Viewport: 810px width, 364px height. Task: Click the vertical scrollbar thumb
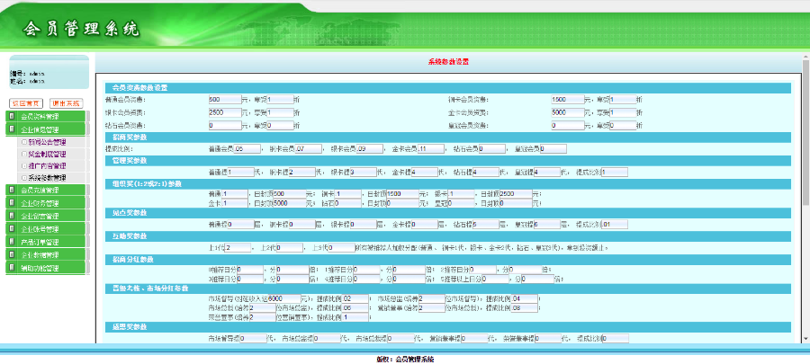tap(805, 131)
